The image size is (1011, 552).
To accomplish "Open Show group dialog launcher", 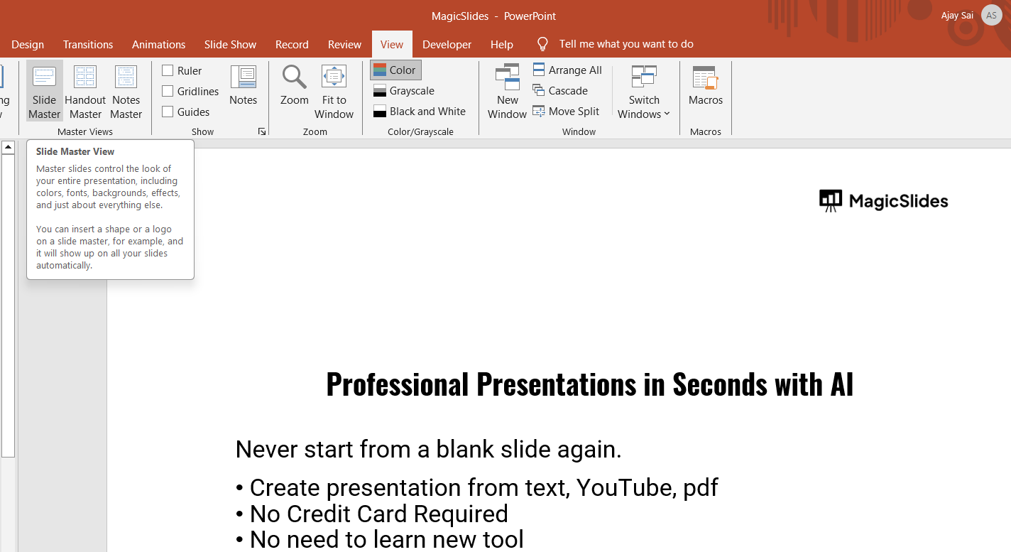I will (x=262, y=131).
